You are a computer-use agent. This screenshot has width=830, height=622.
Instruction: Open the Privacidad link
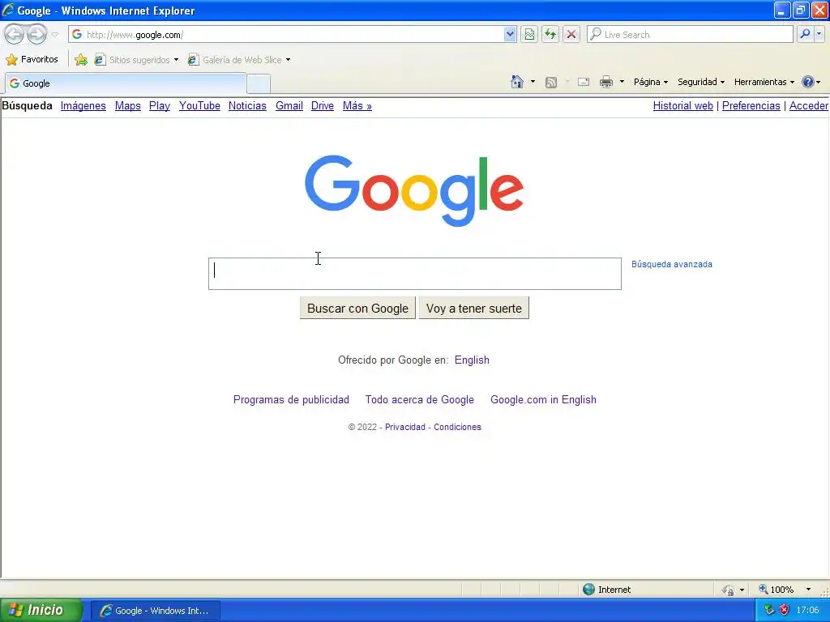405,427
